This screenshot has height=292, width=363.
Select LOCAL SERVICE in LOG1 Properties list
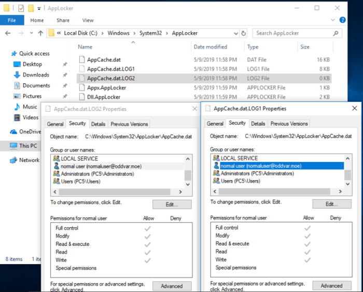click(x=239, y=158)
